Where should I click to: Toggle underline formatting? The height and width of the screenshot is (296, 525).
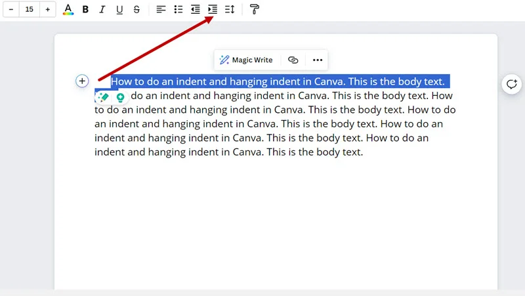tap(119, 9)
